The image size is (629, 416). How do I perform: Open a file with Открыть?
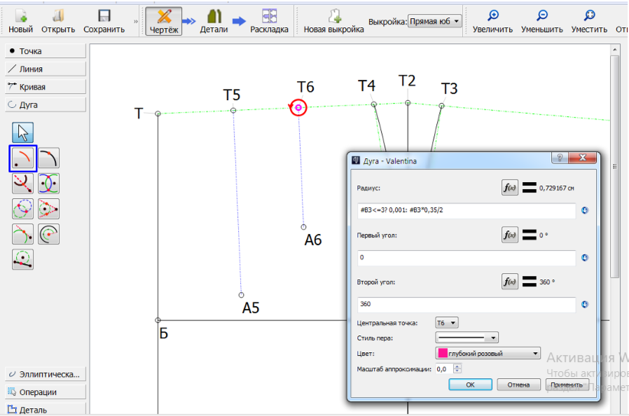58,21
